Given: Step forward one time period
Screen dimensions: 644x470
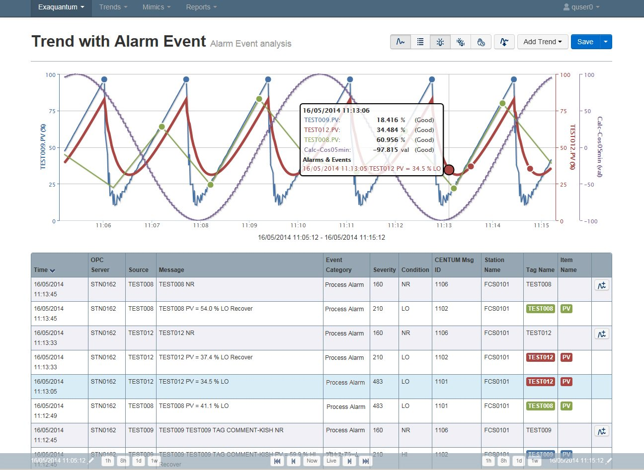Looking at the screenshot, I should click(349, 461).
